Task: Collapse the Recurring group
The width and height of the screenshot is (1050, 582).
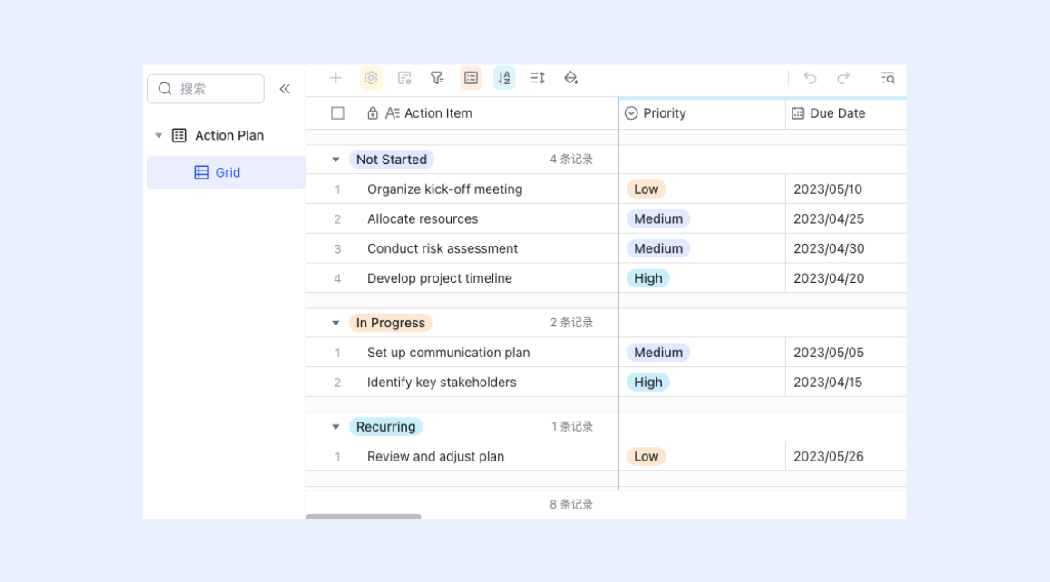Action: pos(335,427)
